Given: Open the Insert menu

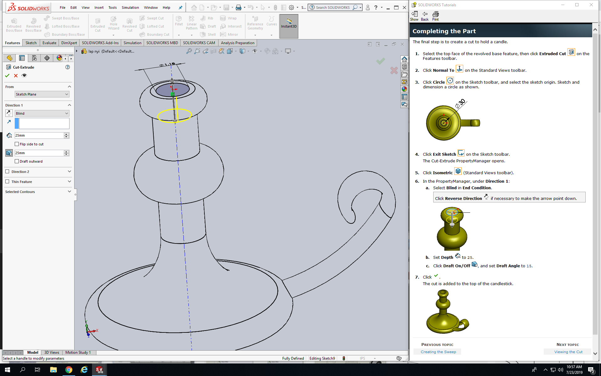Looking at the screenshot, I should (x=99, y=8).
